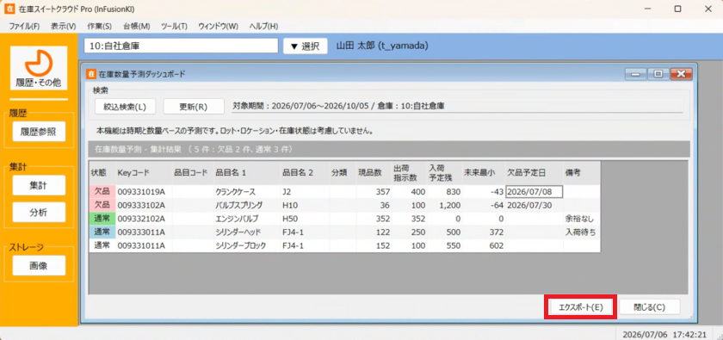
Task: Click the クランクケース item name cell
Action: point(247,191)
